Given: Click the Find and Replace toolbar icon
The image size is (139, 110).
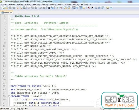Looking at the screenshot, I should point(52,8).
